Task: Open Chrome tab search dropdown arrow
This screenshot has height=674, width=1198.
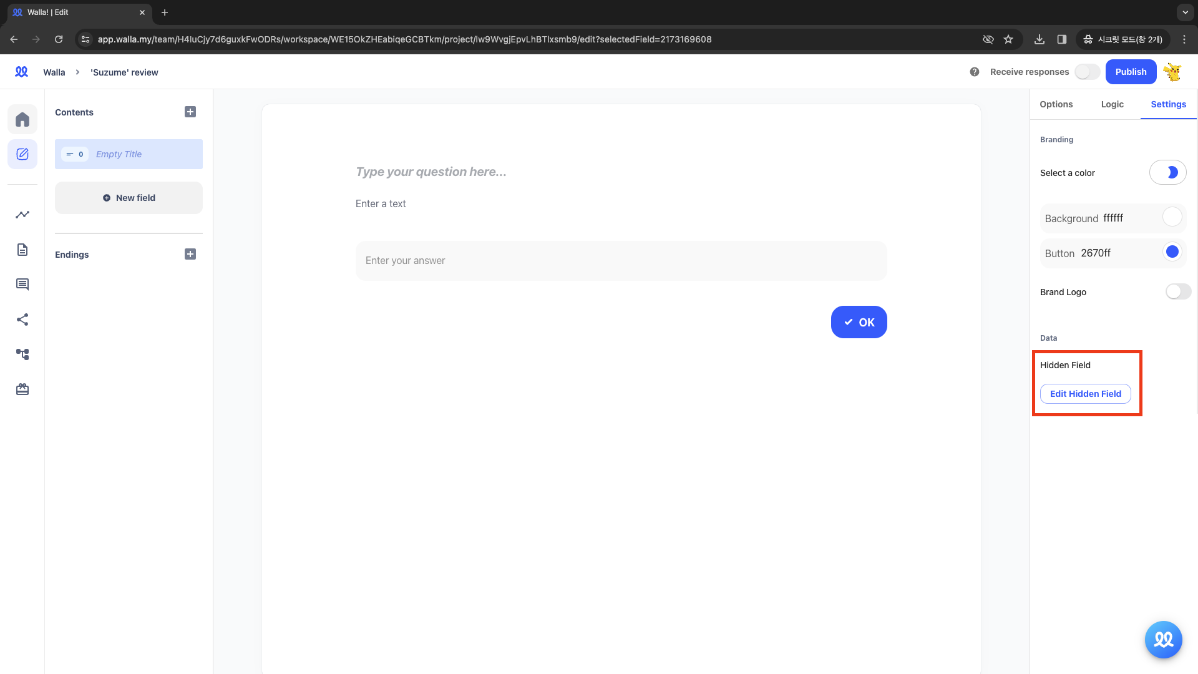Action: click(x=1185, y=12)
